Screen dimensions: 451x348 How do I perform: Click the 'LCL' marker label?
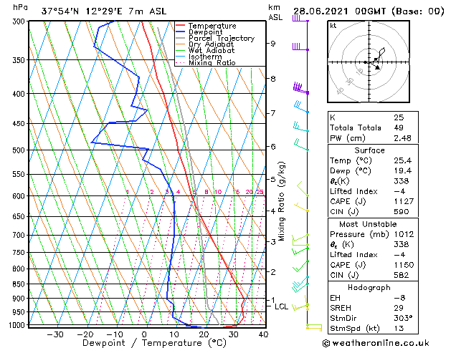coord(281,306)
